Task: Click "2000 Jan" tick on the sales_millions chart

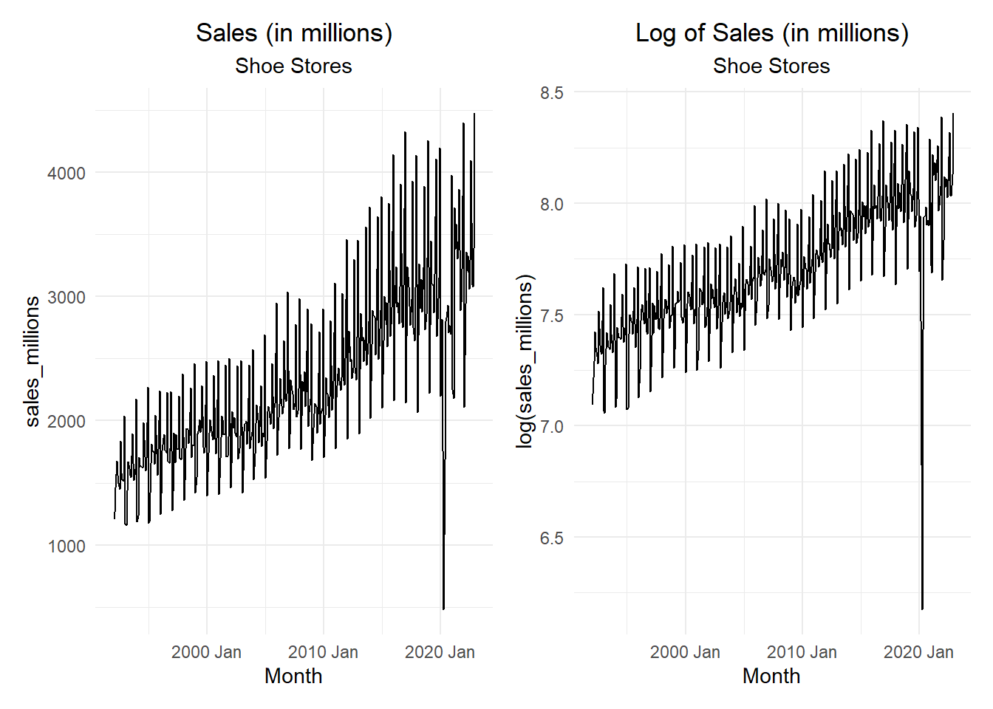Action: click(206, 652)
